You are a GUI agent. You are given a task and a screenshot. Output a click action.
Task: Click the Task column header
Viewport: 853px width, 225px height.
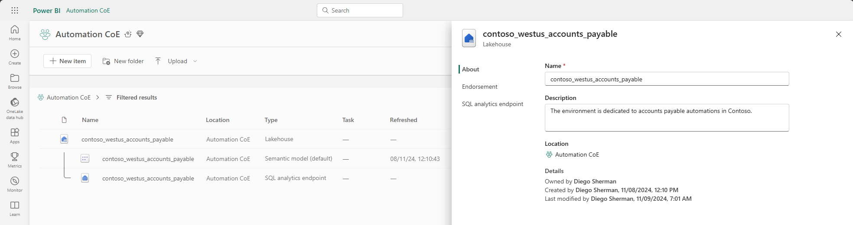pyautogui.click(x=348, y=120)
